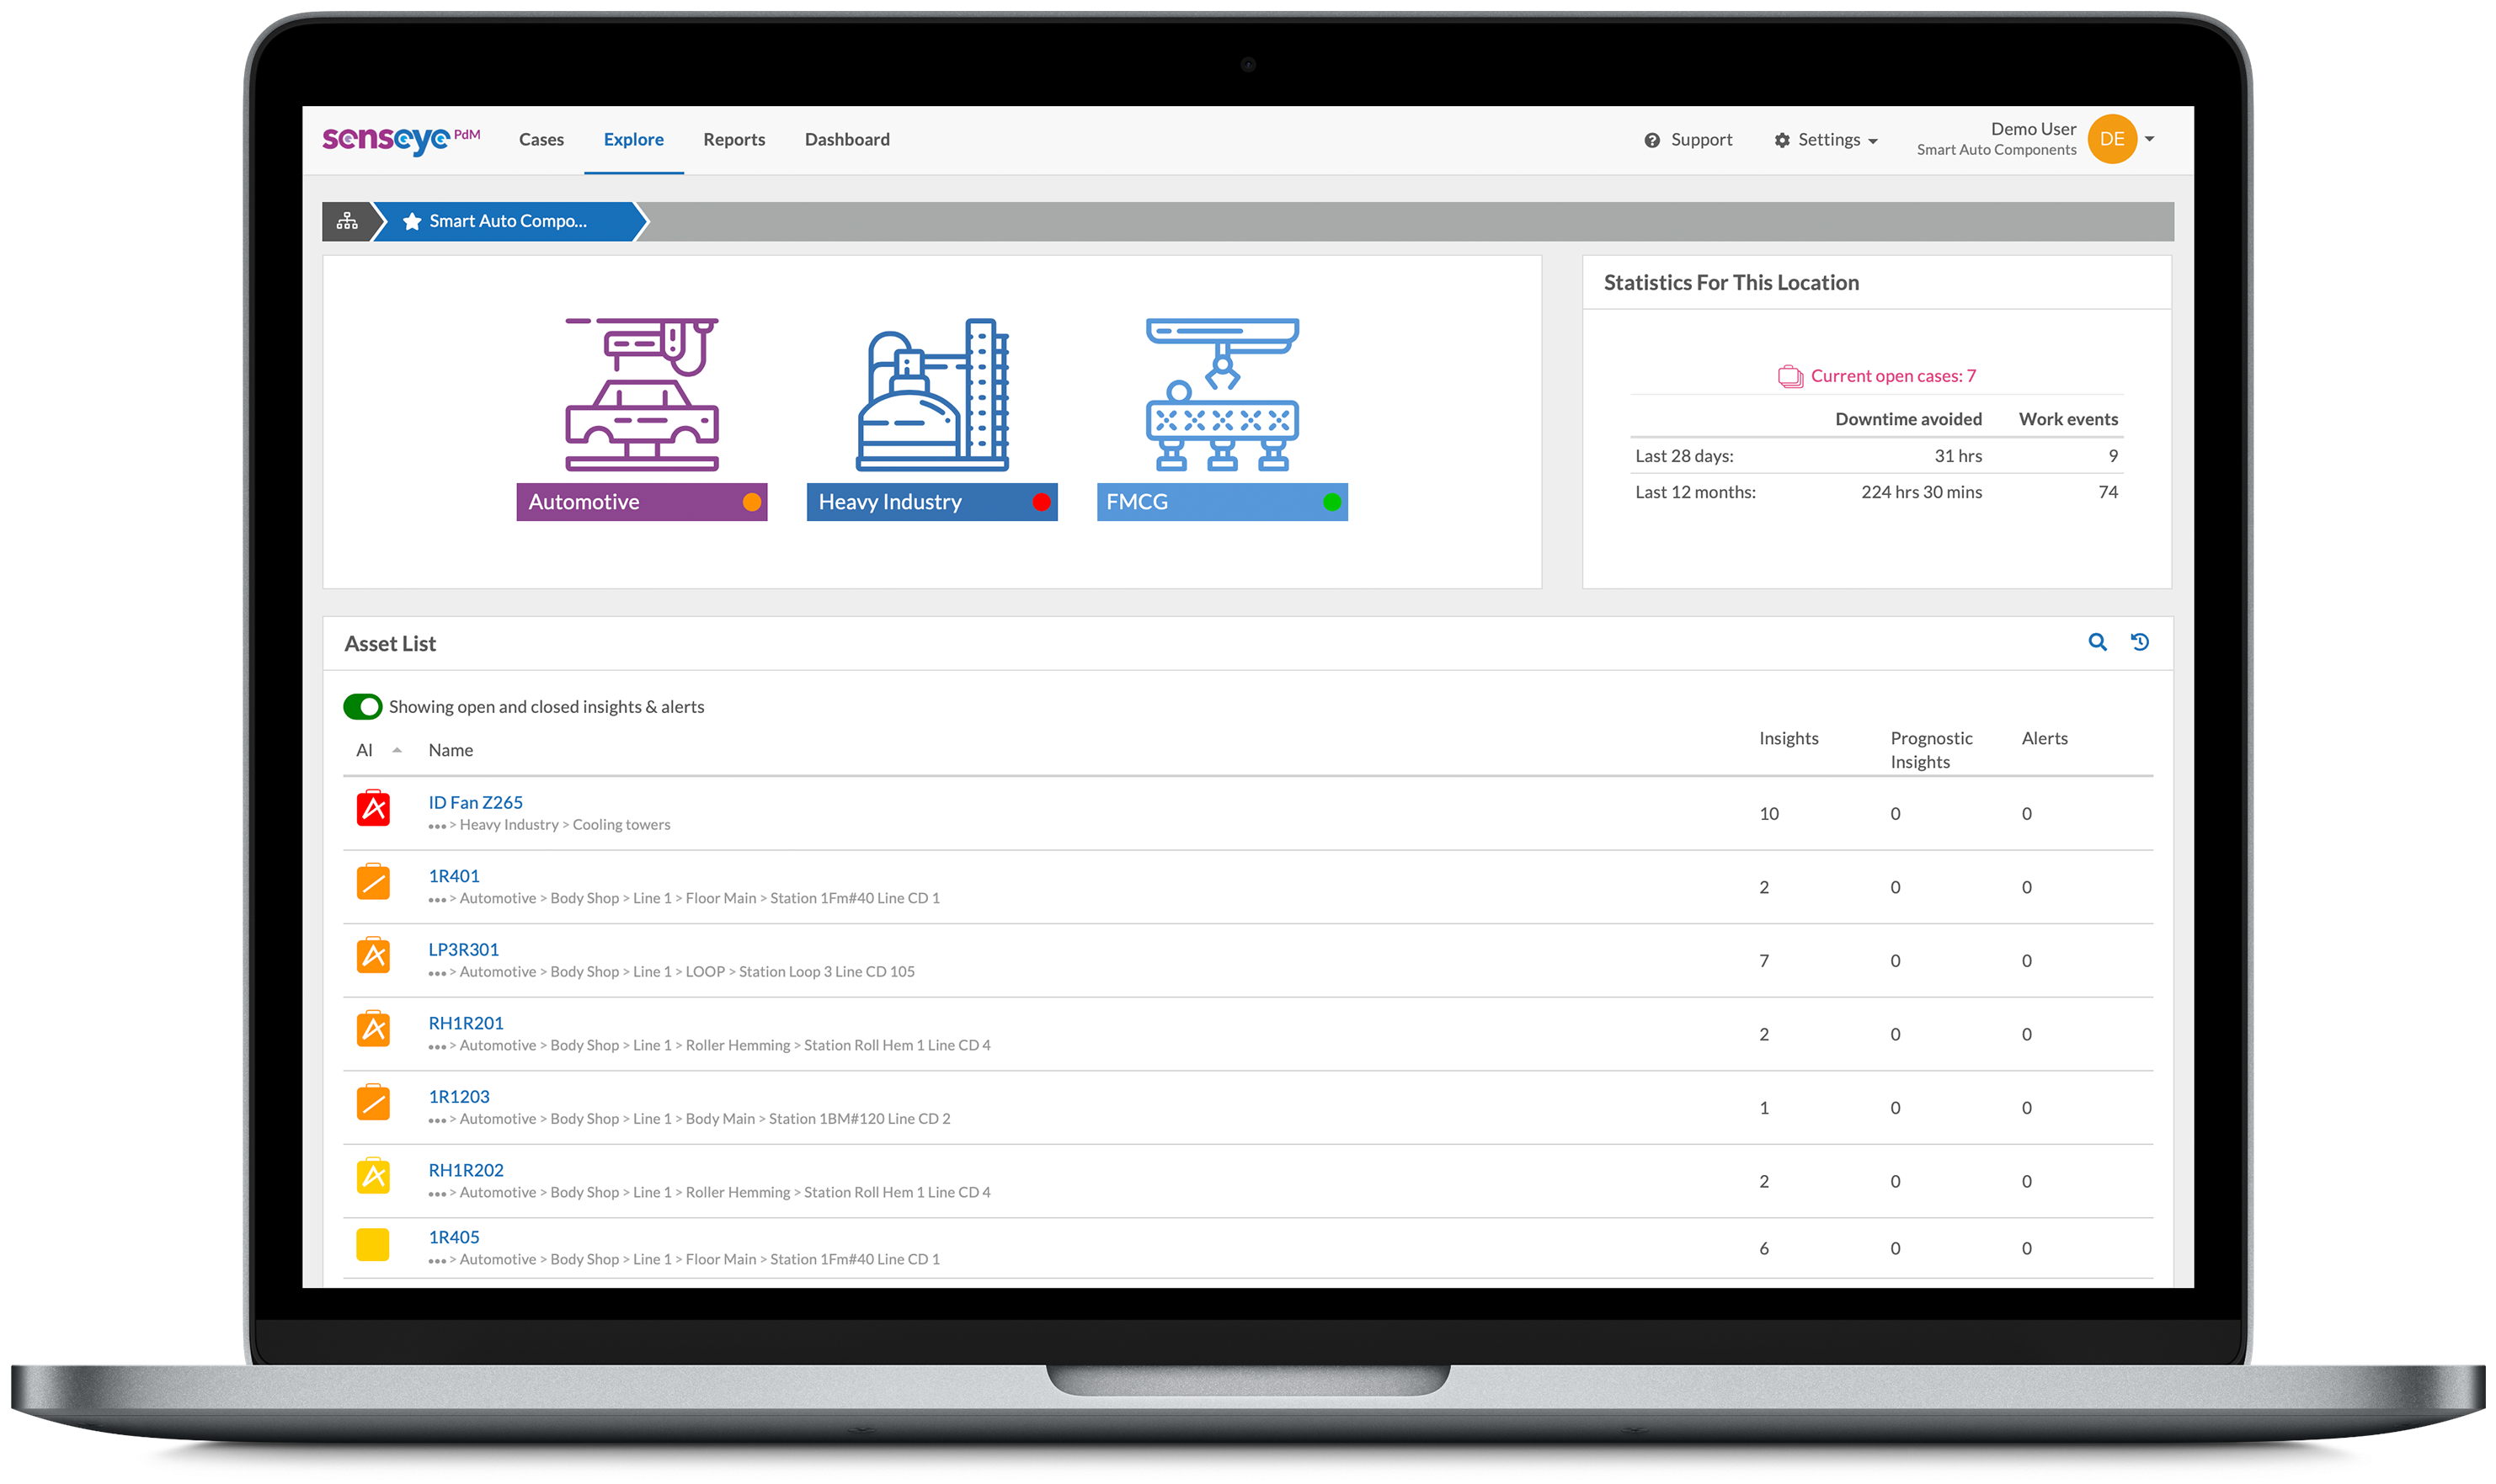
Task: Switch to the Cases tab
Action: [x=541, y=139]
